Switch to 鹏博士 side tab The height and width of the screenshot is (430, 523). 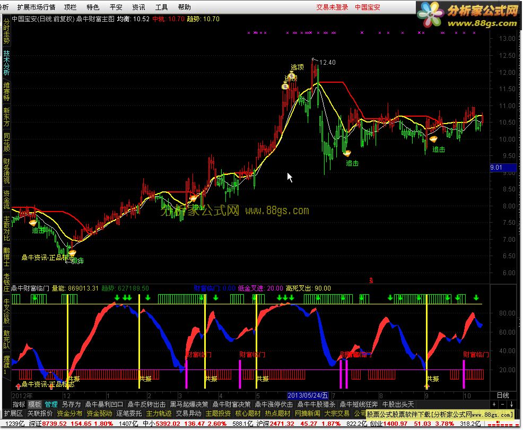(x=6, y=257)
